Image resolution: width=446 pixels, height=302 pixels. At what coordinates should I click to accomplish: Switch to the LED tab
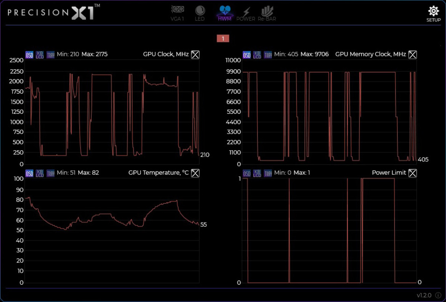(200, 13)
